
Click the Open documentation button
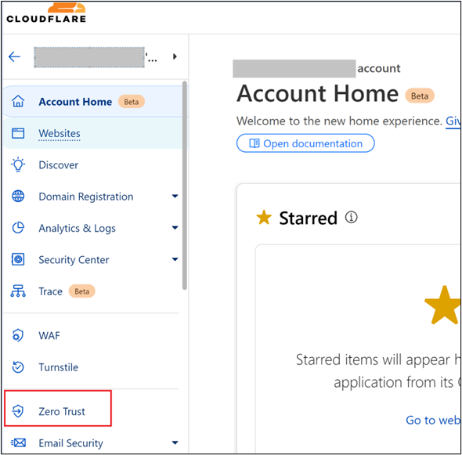pos(305,143)
